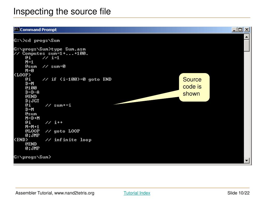Click the 'type Sum.asm' command line
The width and height of the screenshot is (265, 199).
50,49
